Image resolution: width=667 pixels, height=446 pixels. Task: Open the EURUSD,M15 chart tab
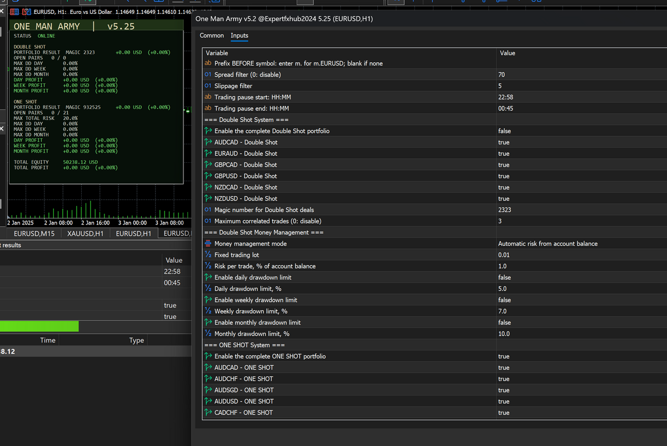[34, 234]
